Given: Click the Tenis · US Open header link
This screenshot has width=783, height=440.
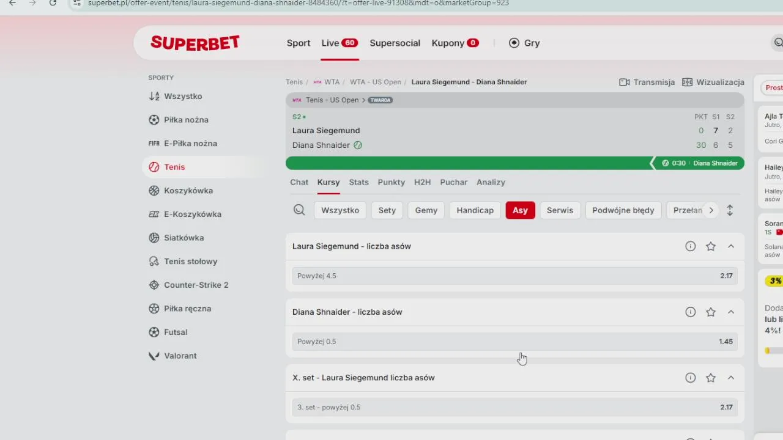Looking at the screenshot, I should [x=332, y=100].
